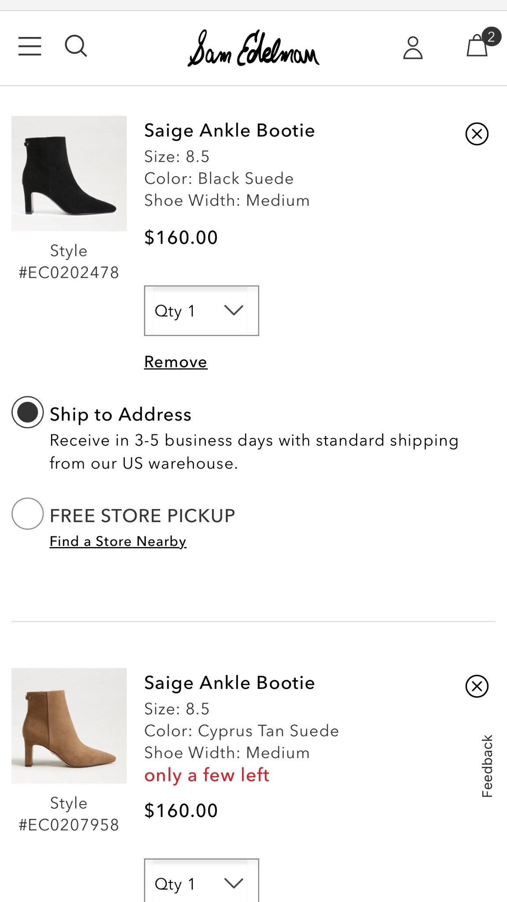
Task: Tap the search magnifier icon
Action: (x=76, y=46)
